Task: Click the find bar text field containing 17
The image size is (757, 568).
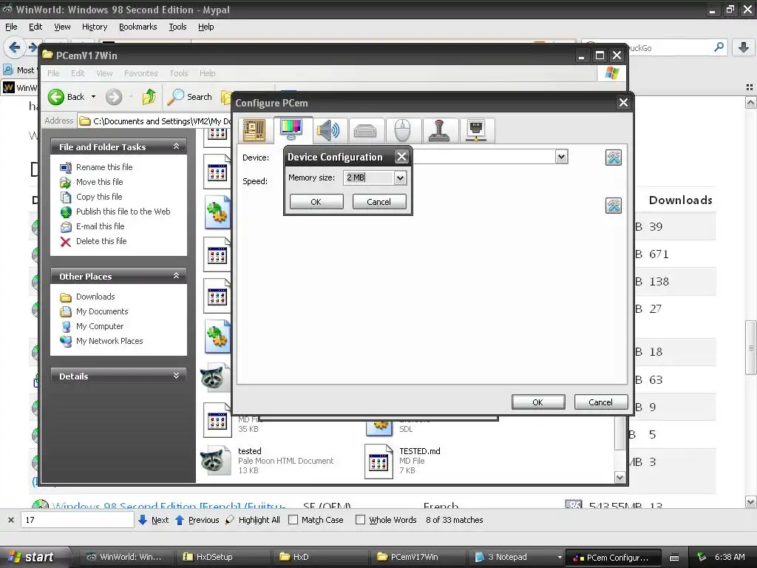Action: coord(78,520)
